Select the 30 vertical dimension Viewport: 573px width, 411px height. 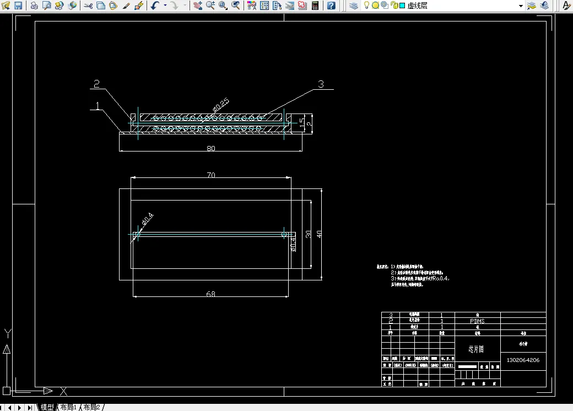pos(309,234)
